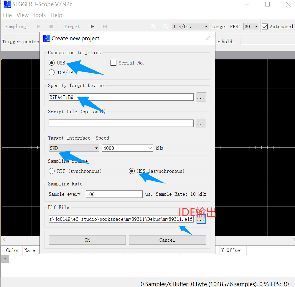The height and width of the screenshot is (287, 295).
Task: Open the 4000 kHz speed dropdown
Action: [127, 148]
